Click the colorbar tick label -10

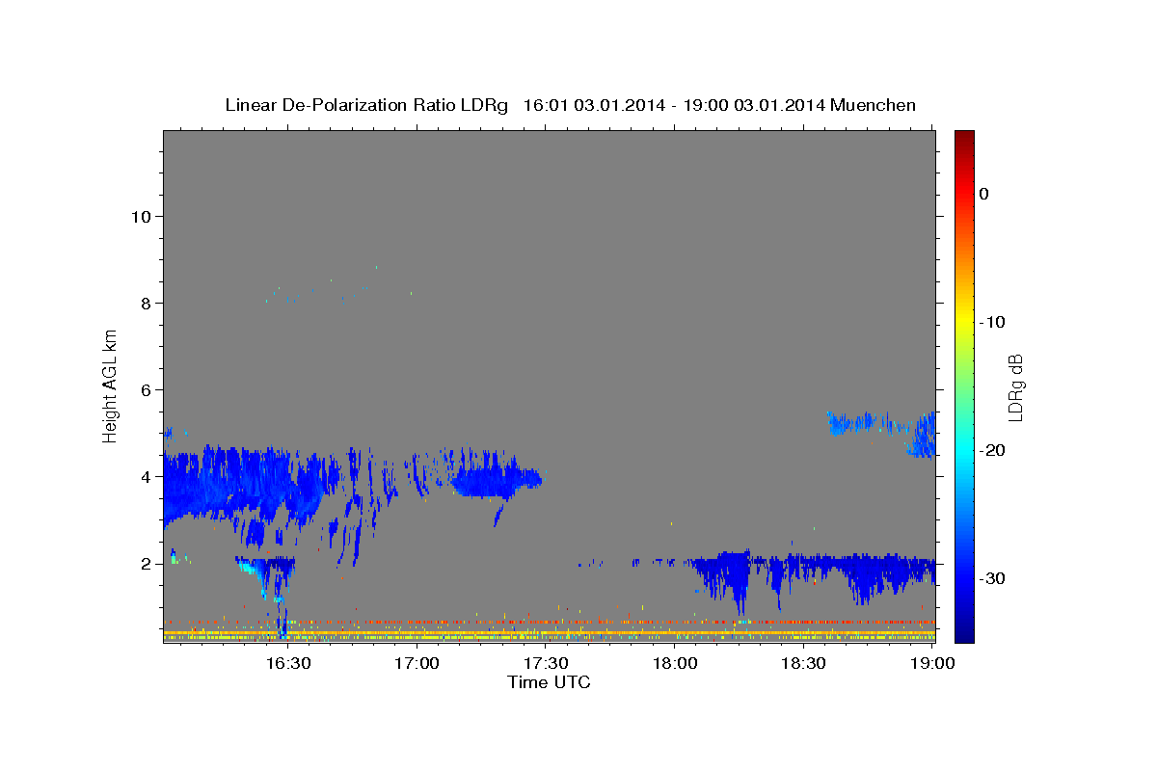[x=992, y=322]
